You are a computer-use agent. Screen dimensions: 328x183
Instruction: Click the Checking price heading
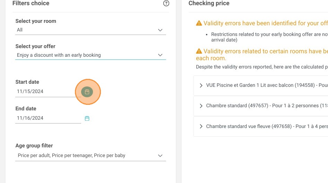209,3
